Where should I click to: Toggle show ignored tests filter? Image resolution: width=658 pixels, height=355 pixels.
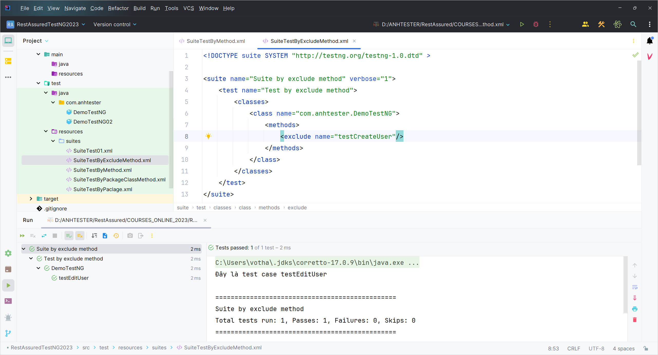click(80, 236)
